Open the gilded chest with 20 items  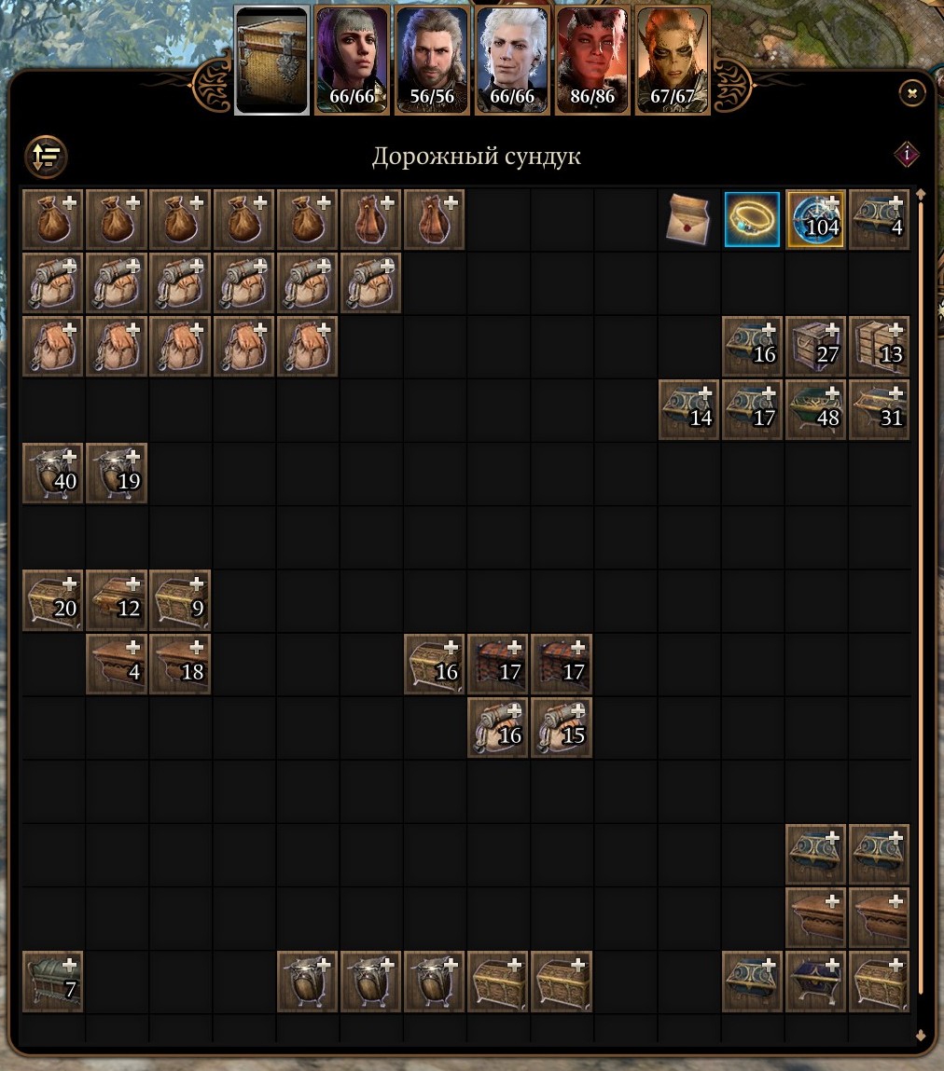(x=52, y=599)
